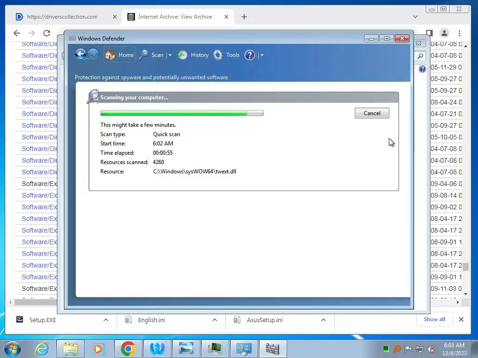Viewport: 478px width, 358px height.
Task: Open the AsusSetup.ini download options chevron
Action: click(323, 320)
